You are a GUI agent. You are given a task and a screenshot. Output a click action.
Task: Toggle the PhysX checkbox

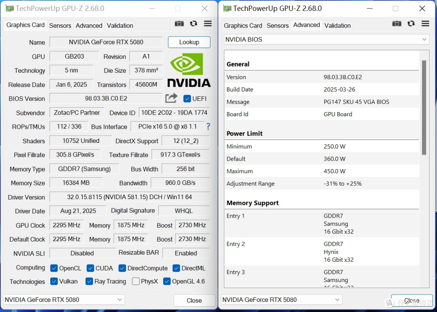[x=136, y=281]
